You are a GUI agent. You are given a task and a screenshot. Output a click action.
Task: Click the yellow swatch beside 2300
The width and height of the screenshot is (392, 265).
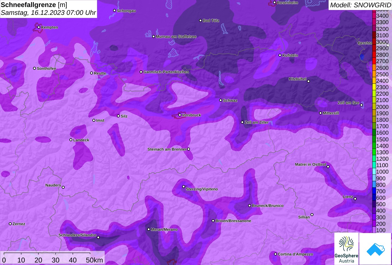pos(374,87)
